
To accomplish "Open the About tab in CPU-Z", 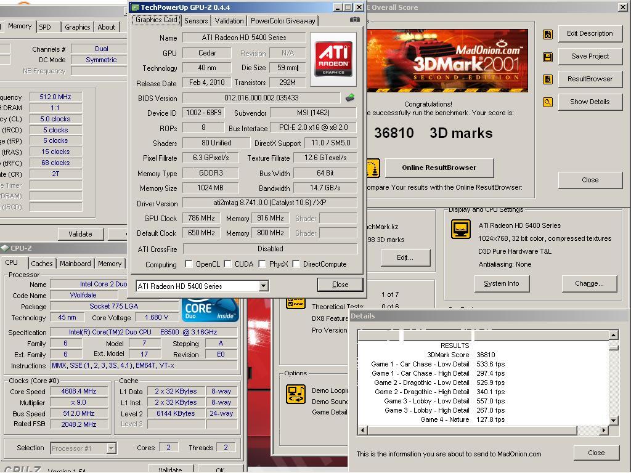I will [x=106, y=27].
